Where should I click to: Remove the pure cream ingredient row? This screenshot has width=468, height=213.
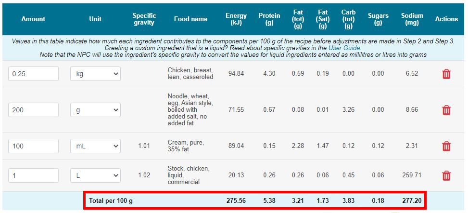tap(446, 146)
